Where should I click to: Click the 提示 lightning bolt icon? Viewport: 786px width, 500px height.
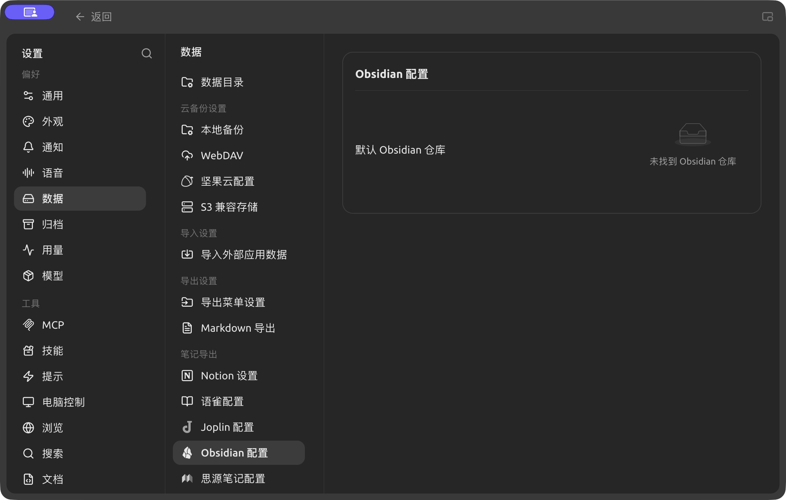pyautogui.click(x=28, y=376)
